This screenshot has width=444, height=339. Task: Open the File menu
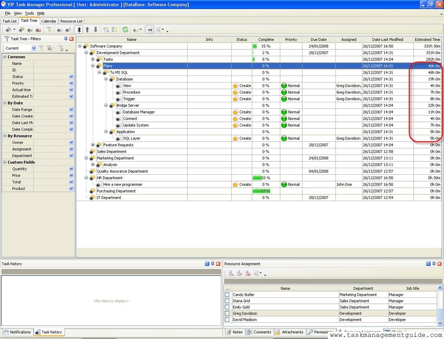(8, 13)
